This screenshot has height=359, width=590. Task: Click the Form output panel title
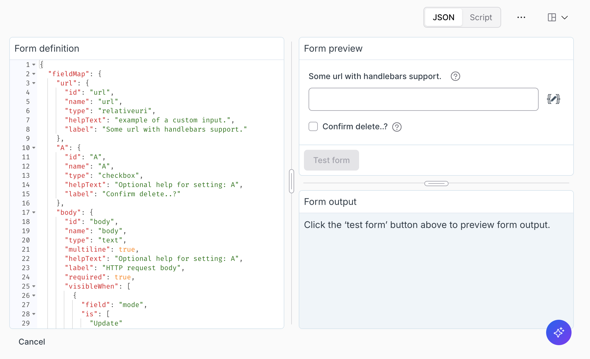point(330,202)
